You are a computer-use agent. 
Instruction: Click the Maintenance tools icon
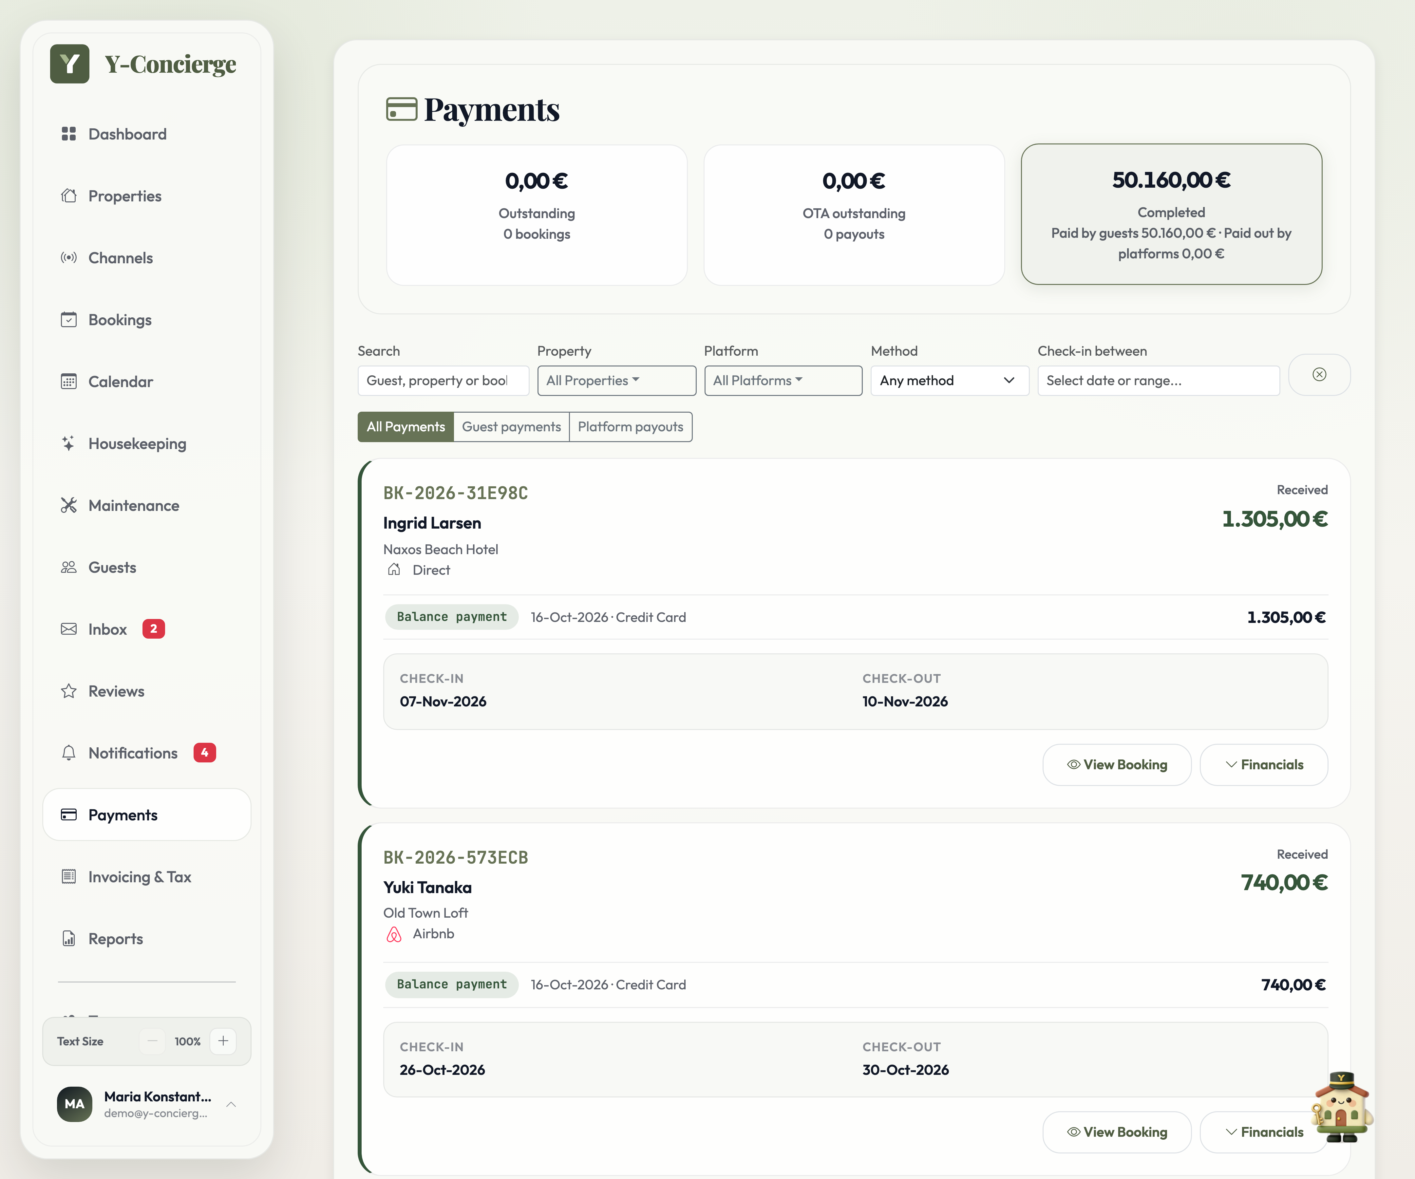pos(69,506)
